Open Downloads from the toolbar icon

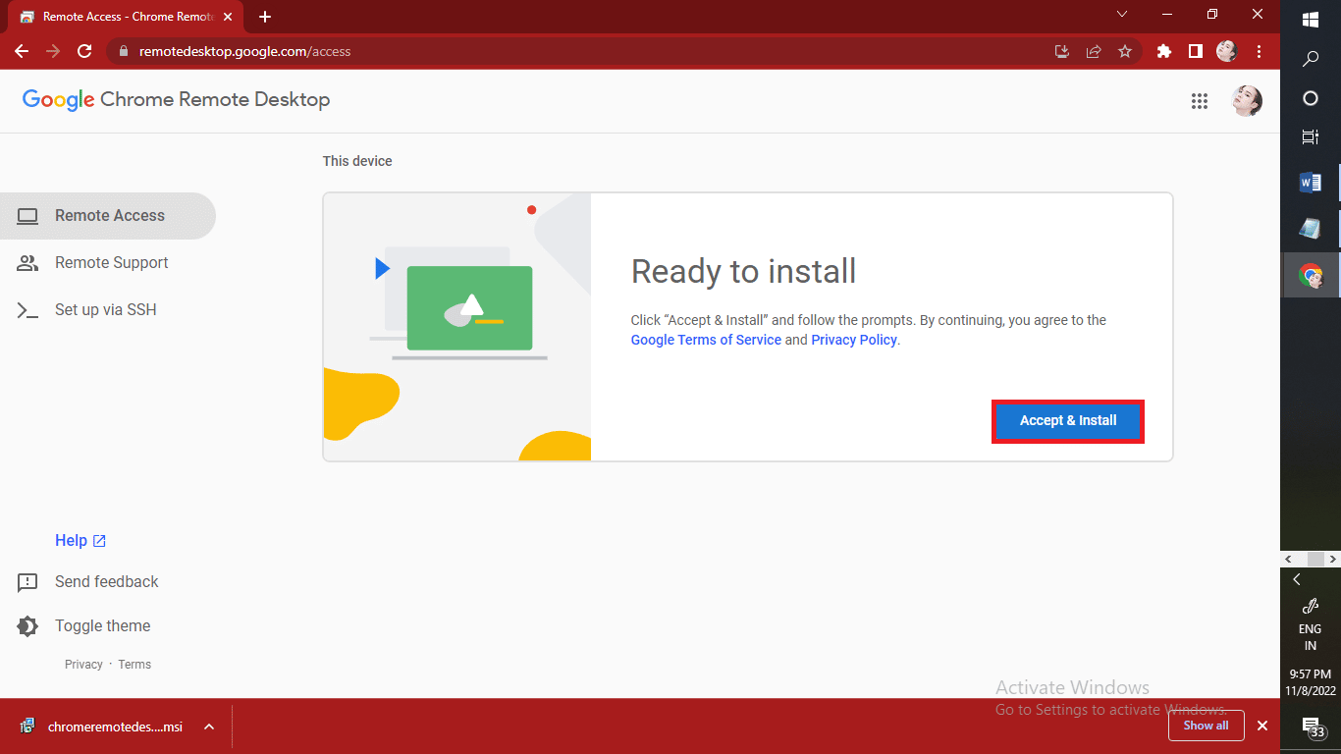1061,51
